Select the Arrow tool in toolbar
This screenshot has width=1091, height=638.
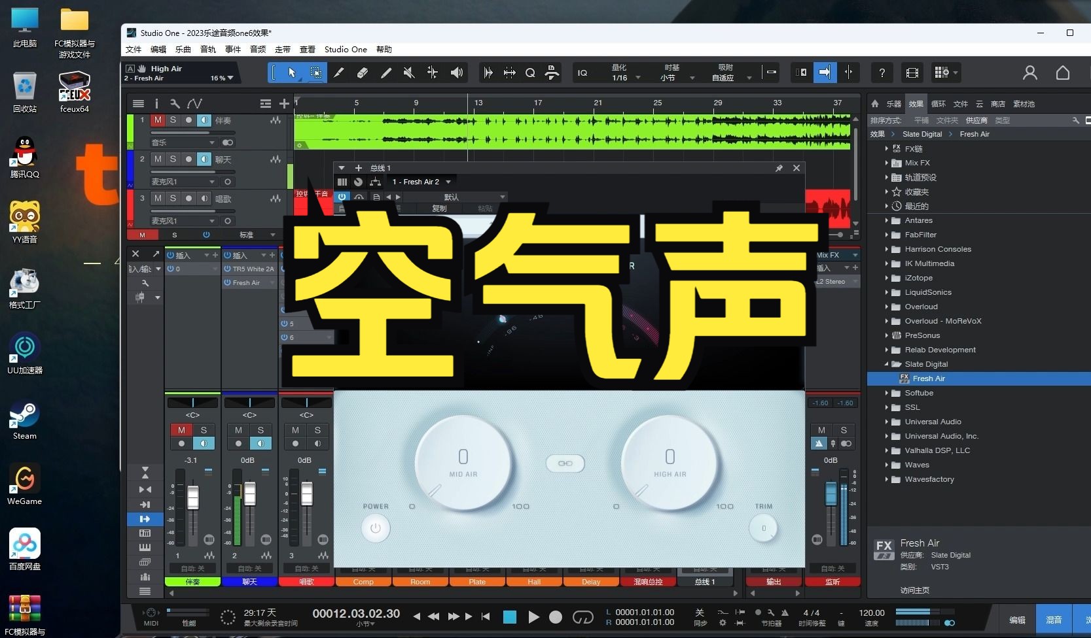point(292,73)
